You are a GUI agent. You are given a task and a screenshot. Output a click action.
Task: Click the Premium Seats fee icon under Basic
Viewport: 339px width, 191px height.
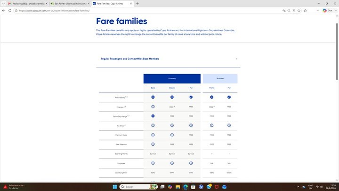[x=153, y=135]
